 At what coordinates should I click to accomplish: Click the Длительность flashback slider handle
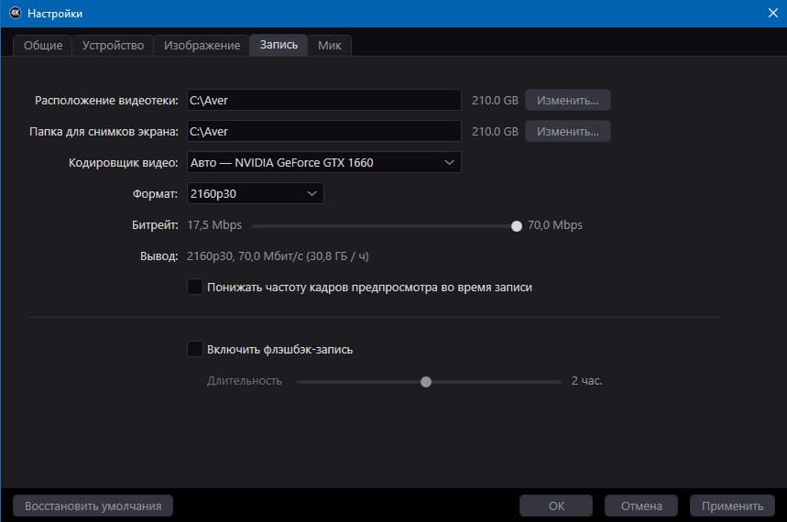pos(426,382)
